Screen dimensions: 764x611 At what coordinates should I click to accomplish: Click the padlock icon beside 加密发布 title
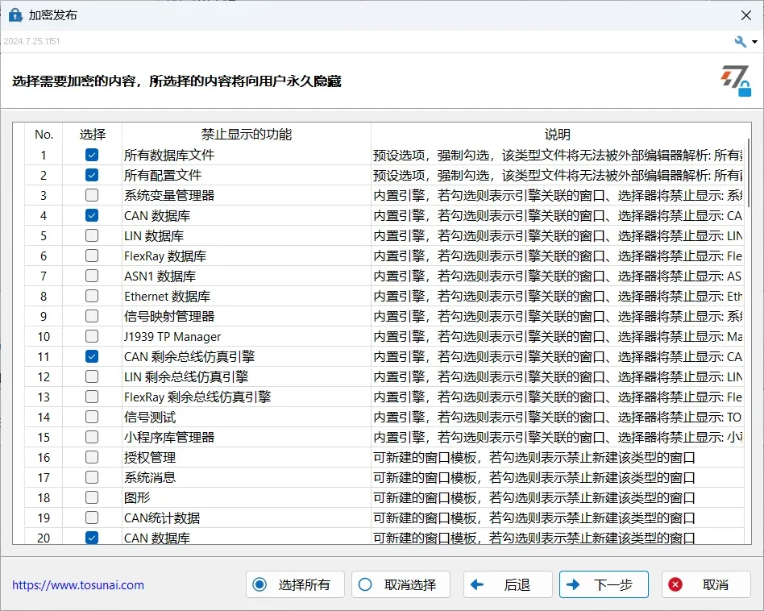click(x=15, y=15)
